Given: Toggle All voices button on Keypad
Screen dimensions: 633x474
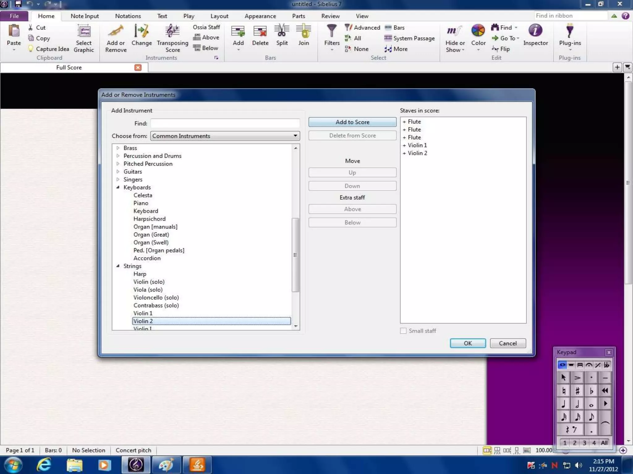Looking at the screenshot, I should point(604,443).
